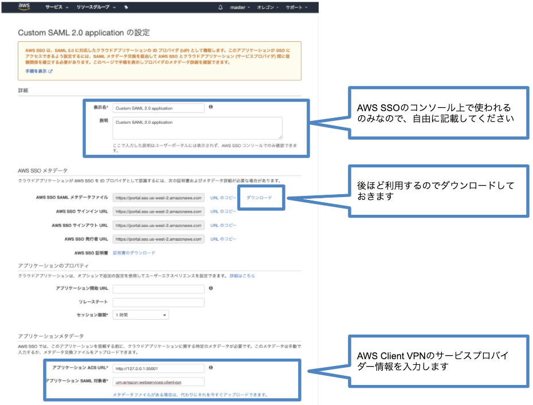Focus the アプリケーション ACS URL input

(x=158, y=368)
